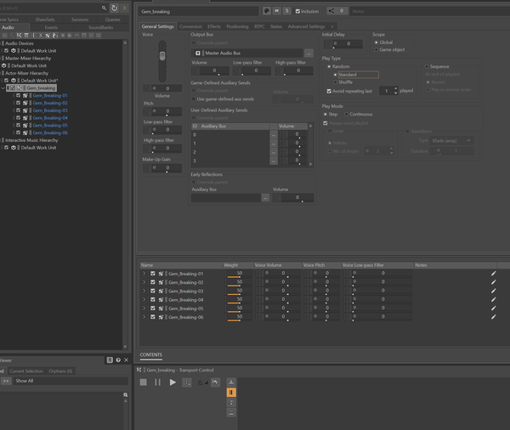Image resolution: width=510 pixels, height=430 pixels.
Task: Expand the Gem_Breaking-02 row in contents list
Action: (144, 282)
